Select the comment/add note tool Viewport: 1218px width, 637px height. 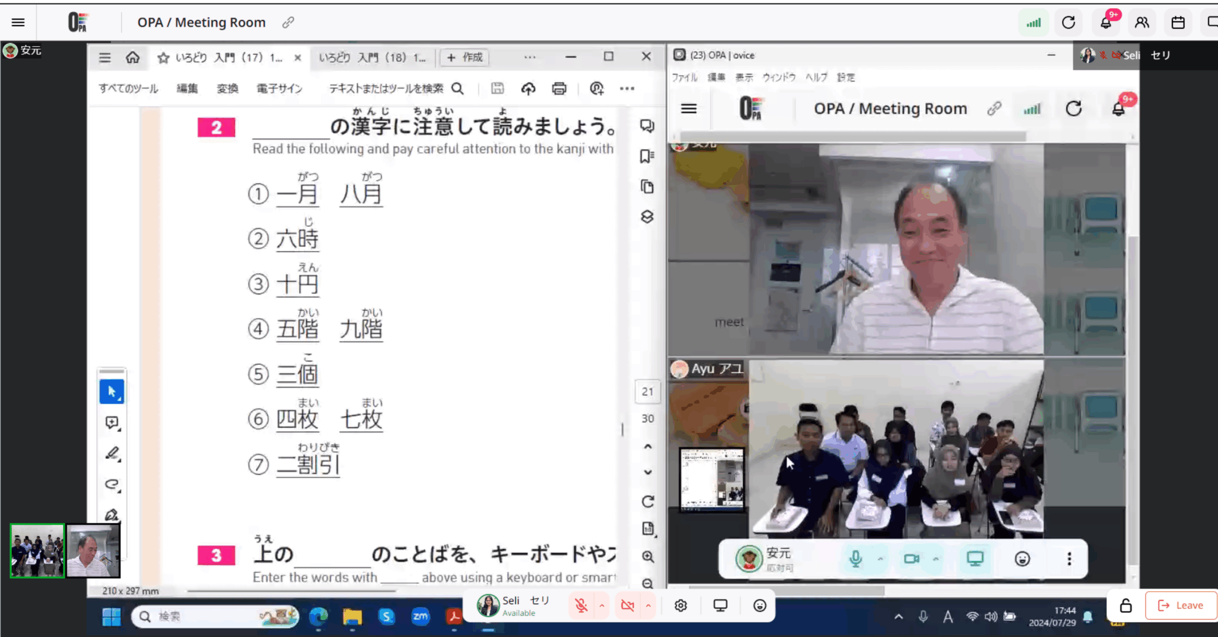(x=112, y=423)
